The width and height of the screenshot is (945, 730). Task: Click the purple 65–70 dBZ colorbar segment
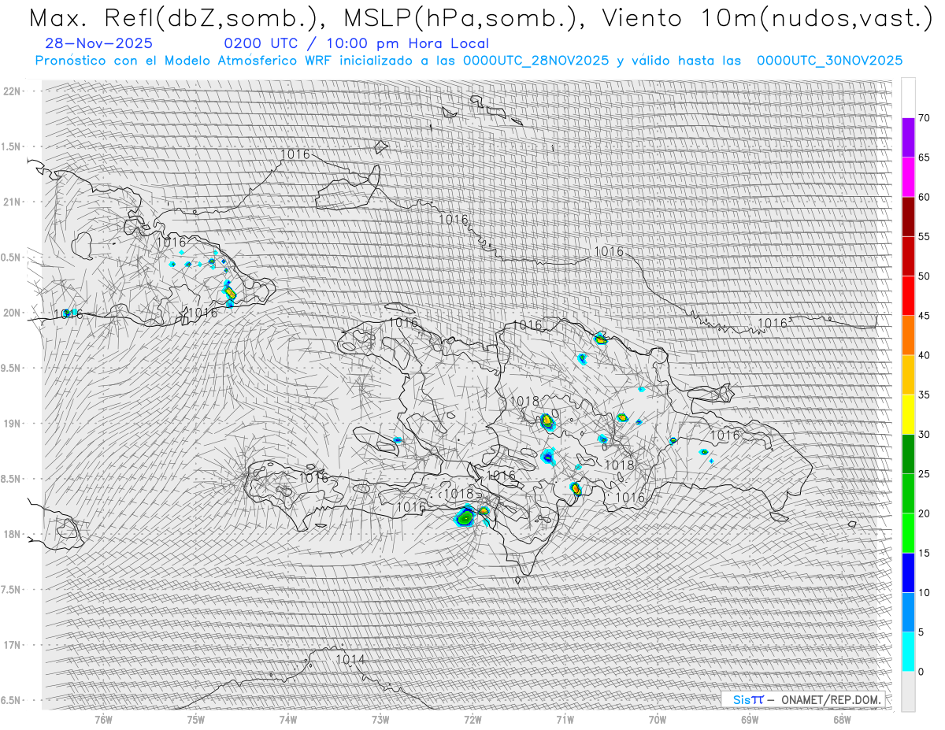click(908, 138)
